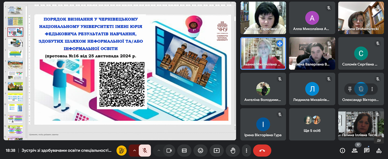Screen dimensions: 388x159
Task: Leave the call with the red hang-up button
Action: [262, 151]
